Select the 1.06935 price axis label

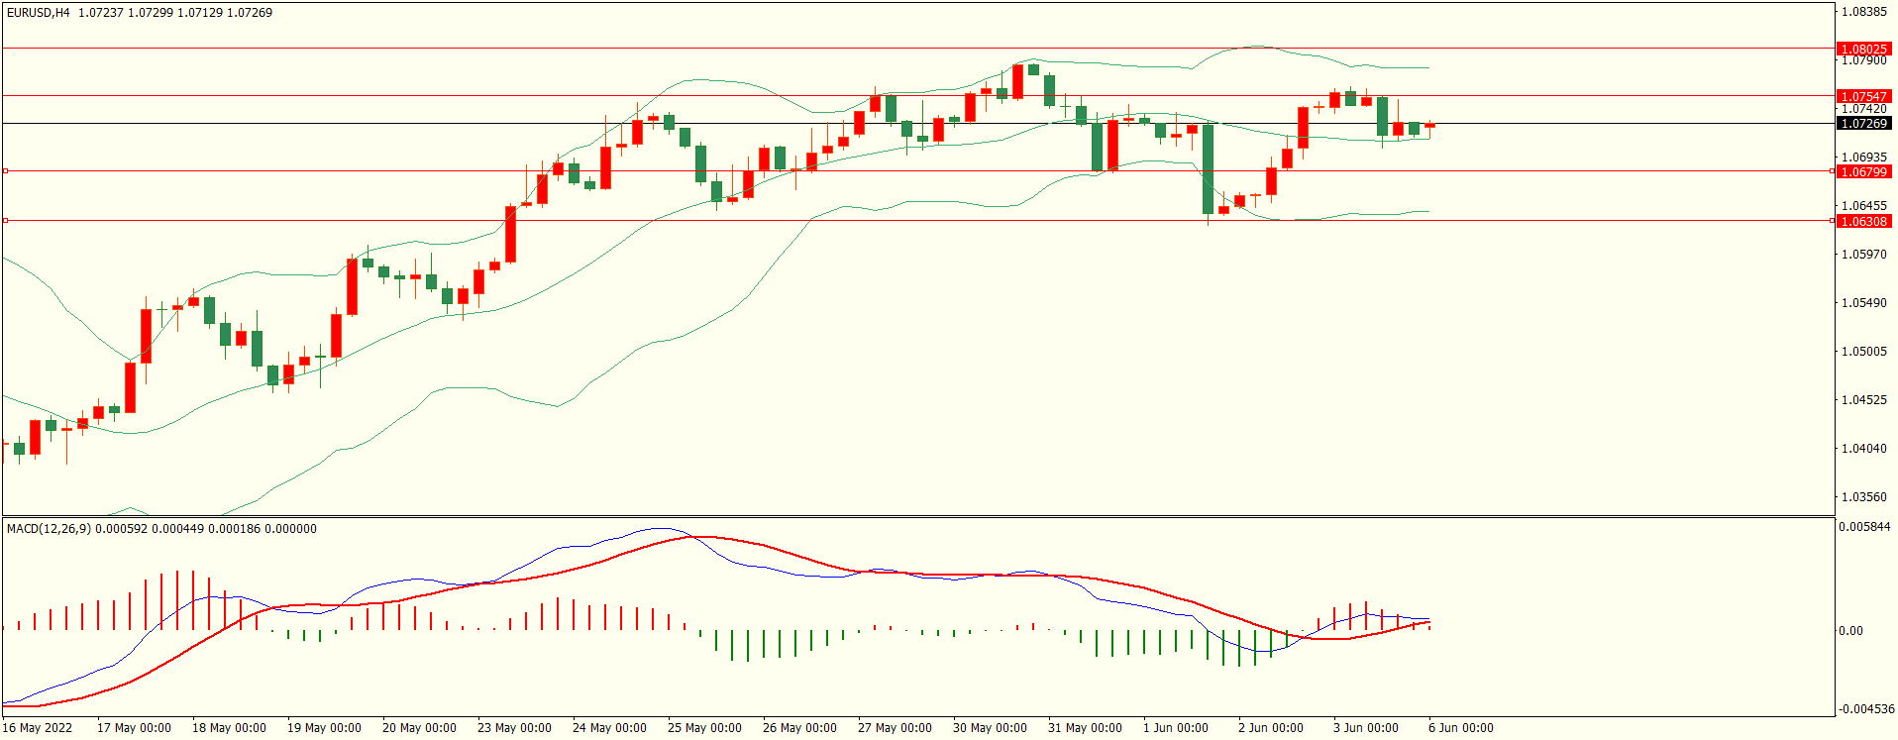[x=1864, y=158]
